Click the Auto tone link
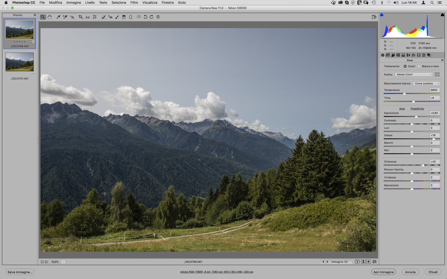This screenshot has height=279, width=447. 402,108
